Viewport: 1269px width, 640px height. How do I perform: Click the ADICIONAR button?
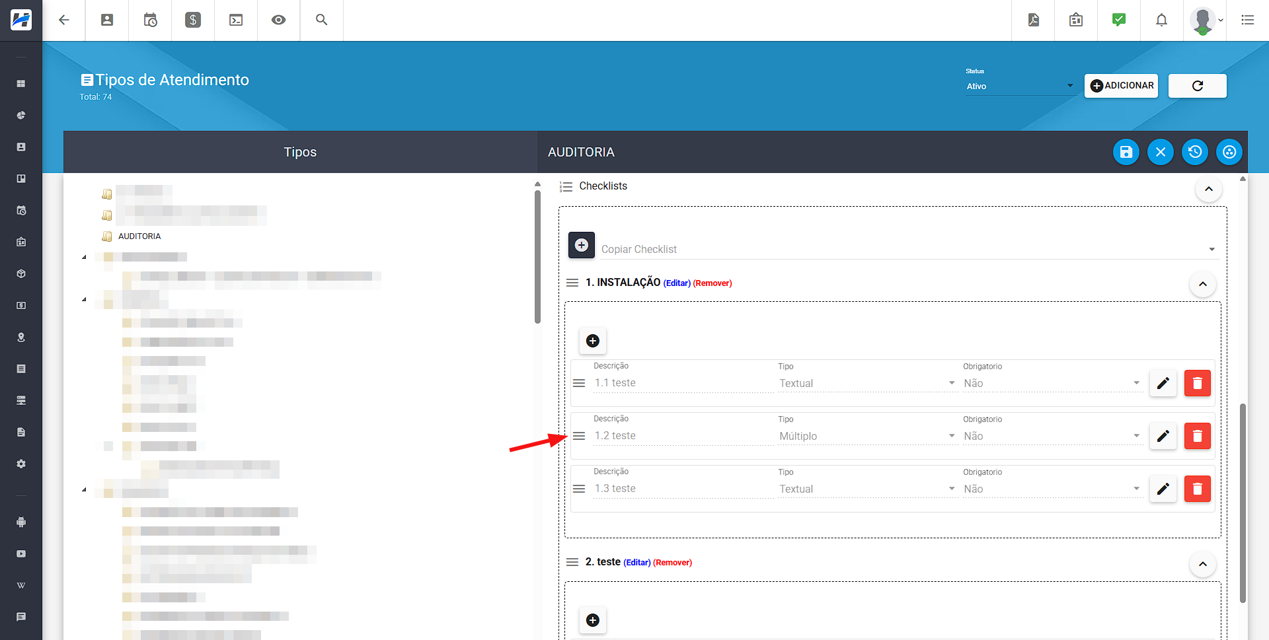point(1122,86)
